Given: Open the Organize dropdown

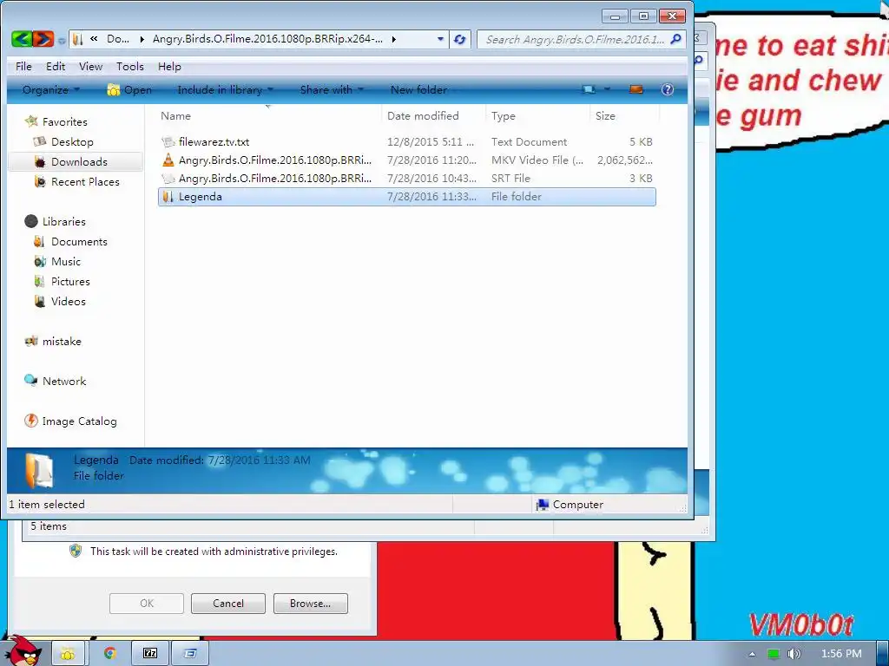Looking at the screenshot, I should tap(51, 89).
